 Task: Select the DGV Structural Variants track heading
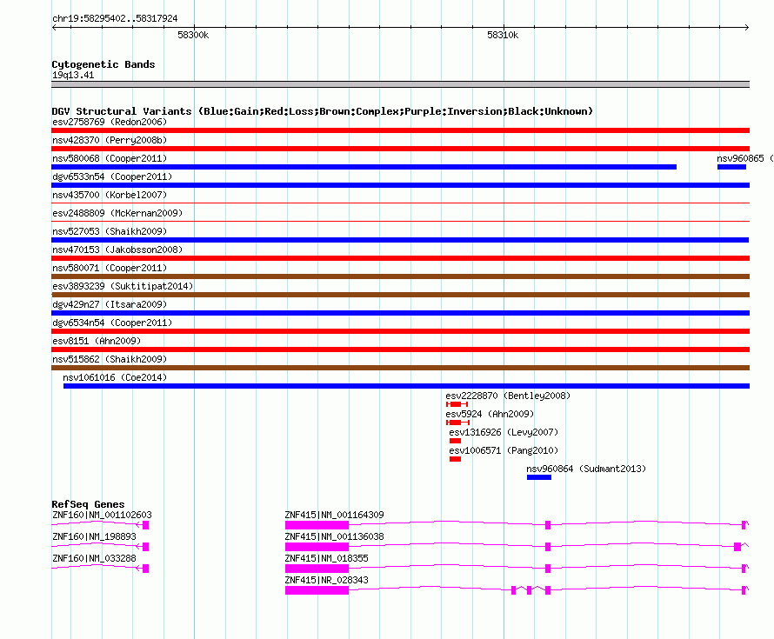point(322,111)
